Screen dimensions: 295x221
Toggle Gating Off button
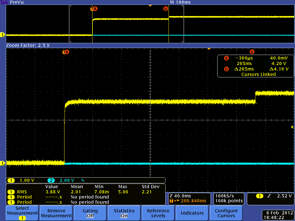point(90,213)
